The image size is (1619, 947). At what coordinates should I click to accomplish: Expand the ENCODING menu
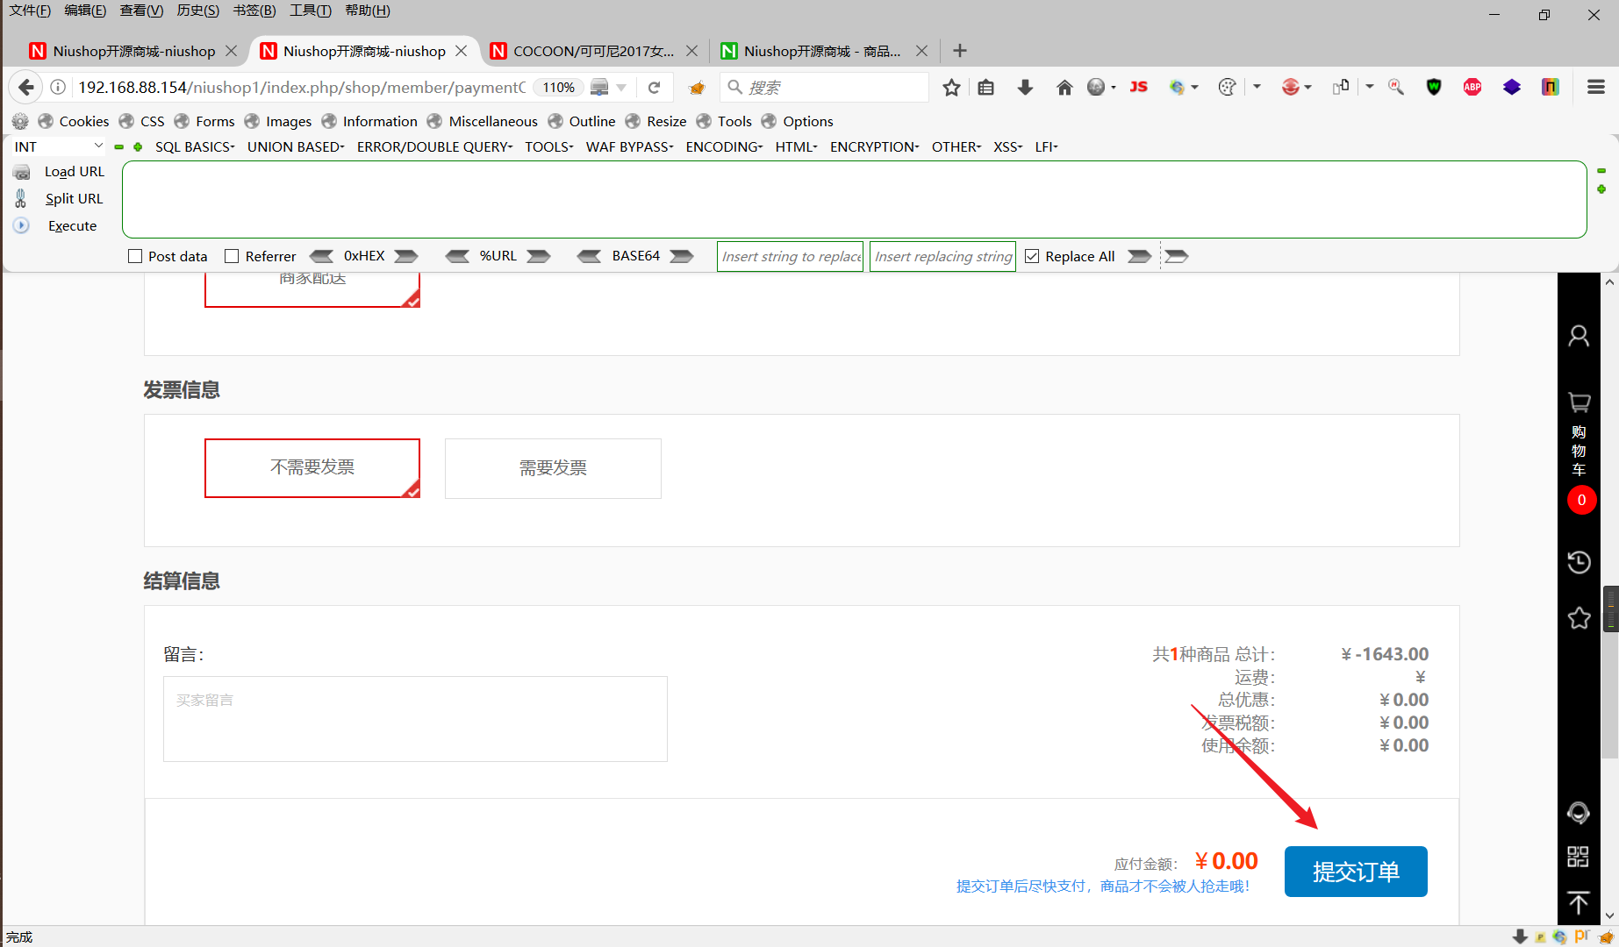(x=724, y=146)
